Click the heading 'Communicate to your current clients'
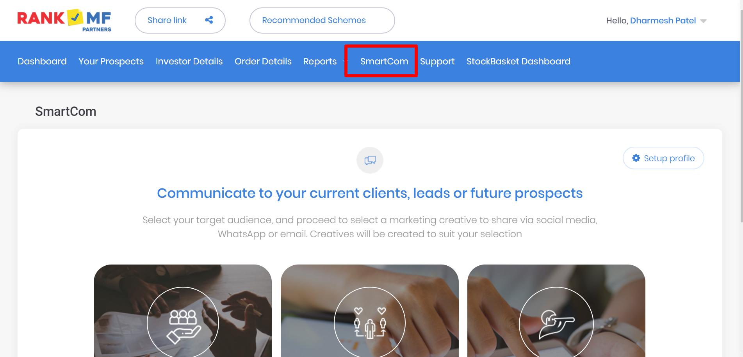 [370, 193]
